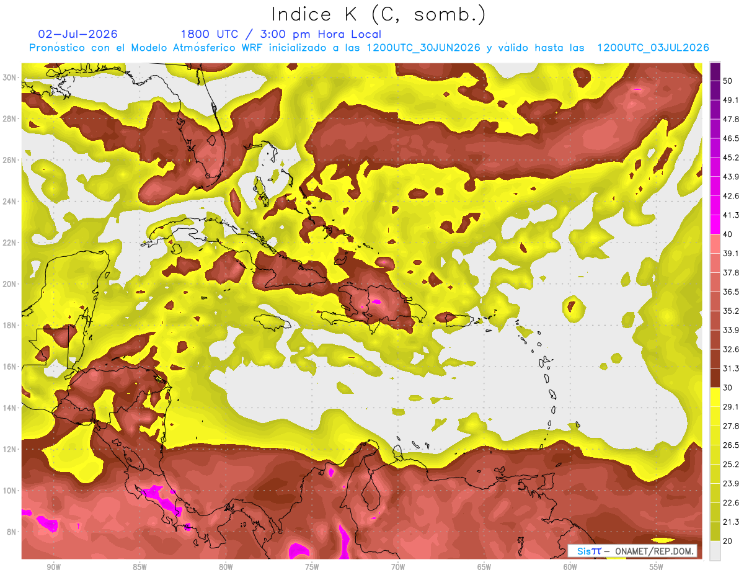
Task: Click the colorbar value '32.6'
Action: pyautogui.click(x=731, y=349)
